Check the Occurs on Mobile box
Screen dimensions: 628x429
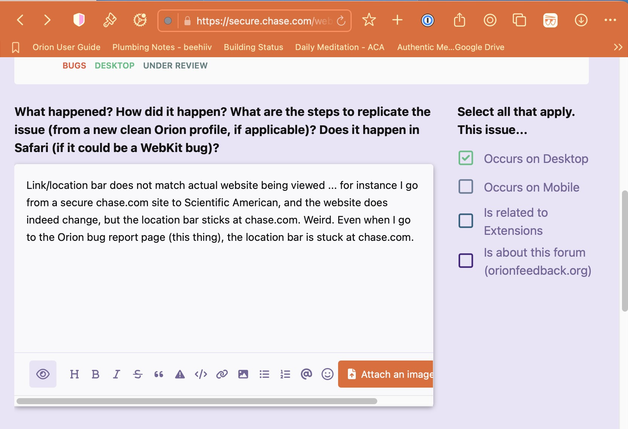[466, 187]
